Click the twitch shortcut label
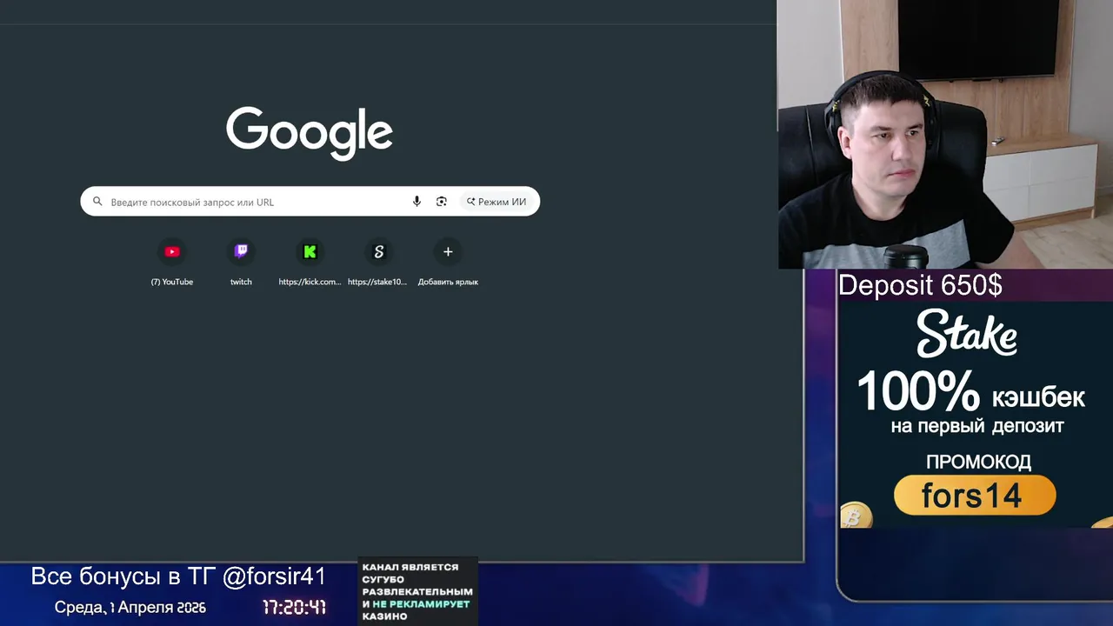The image size is (1113, 626). pyautogui.click(x=241, y=282)
